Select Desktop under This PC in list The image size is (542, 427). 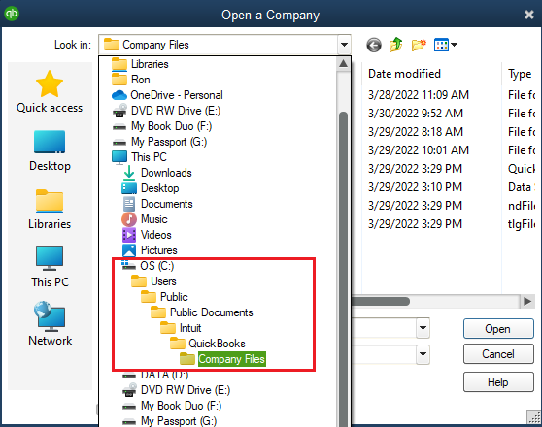click(151, 188)
